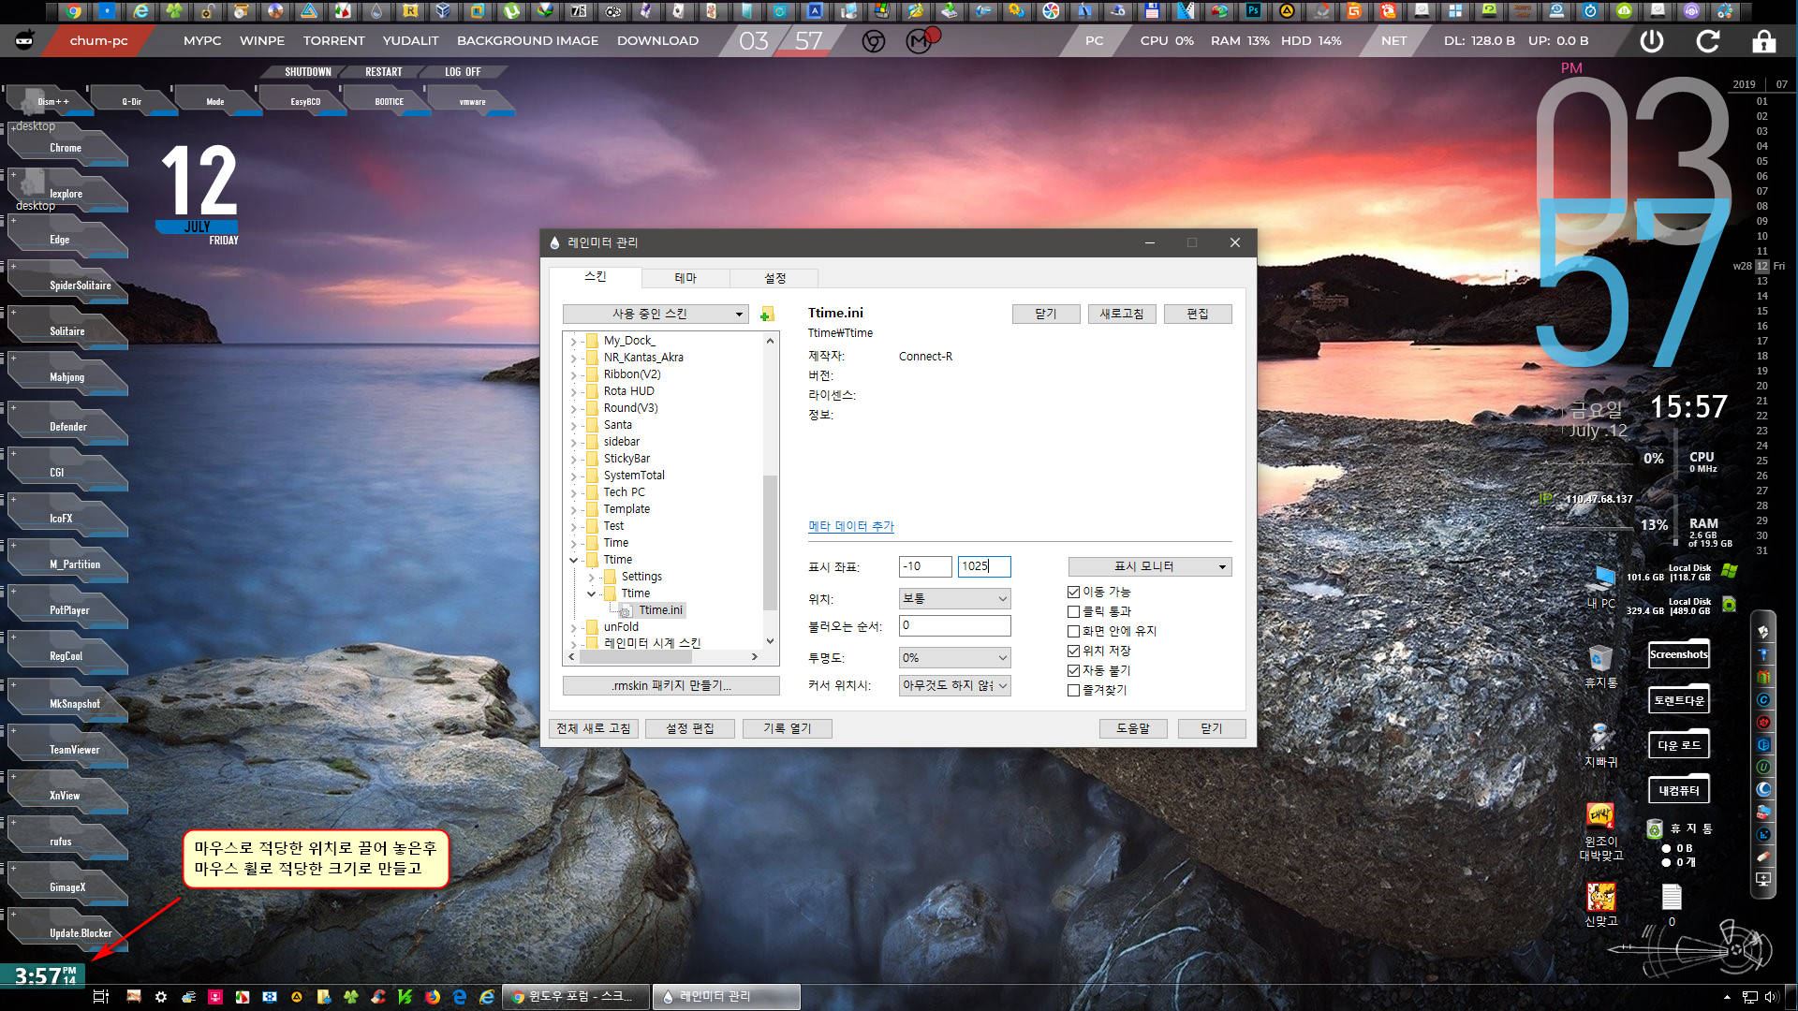Collapse the top-level Ttime folder
The image size is (1798, 1011).
click(x=573, y=560)
